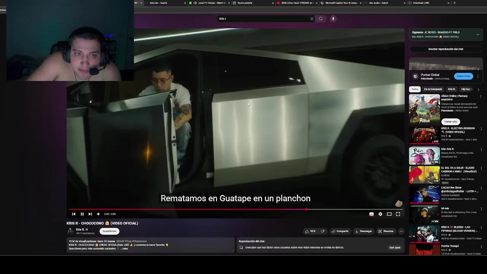Open EL SOL VA A SALIR video
Viewport: 487px width, 274px height.
point(424,175)
